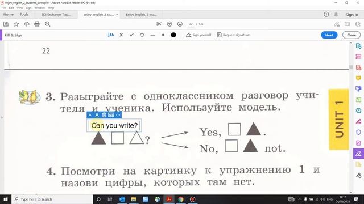
Task: Decrease text size with small A
Action: pyautogui.click(x=90, y=115)
